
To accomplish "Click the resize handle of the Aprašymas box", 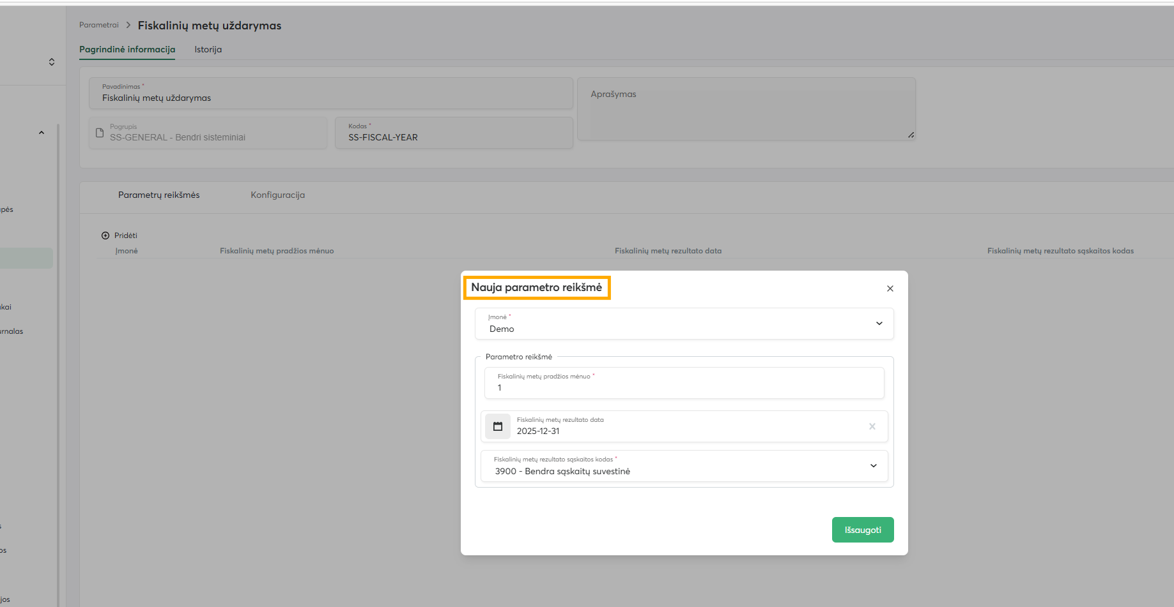I will pyautogui.click(x=911, y=135).
